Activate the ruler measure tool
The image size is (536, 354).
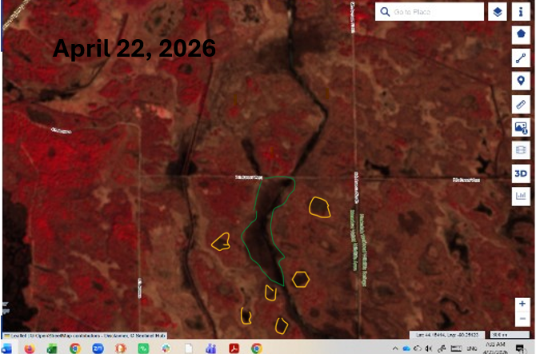[x=522, y=104]
